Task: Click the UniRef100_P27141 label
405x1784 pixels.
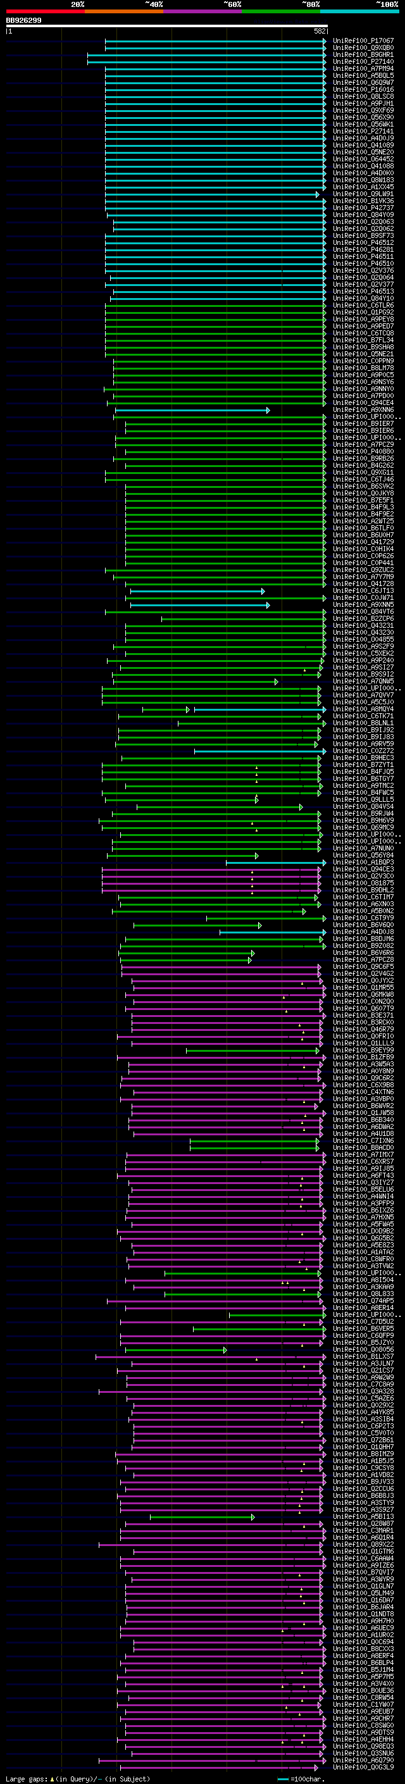Action: [363, 132]
